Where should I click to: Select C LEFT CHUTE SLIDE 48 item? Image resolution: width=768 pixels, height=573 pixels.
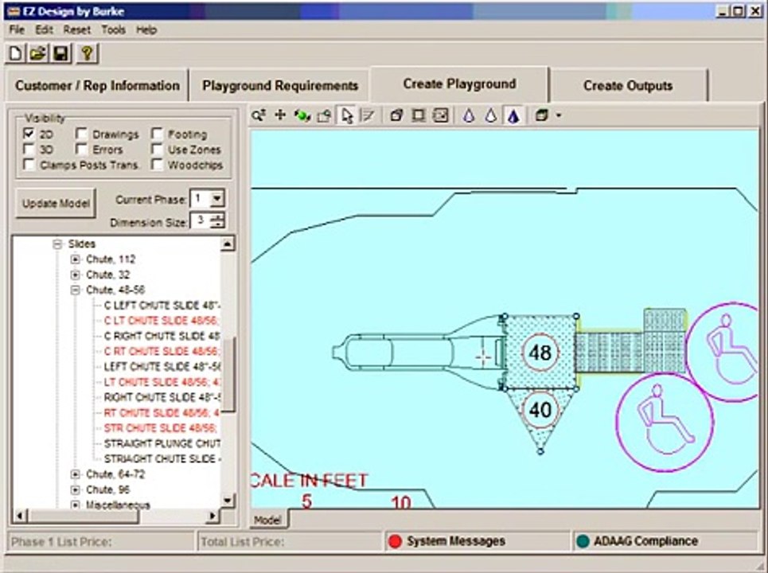(x=162, y=305)
